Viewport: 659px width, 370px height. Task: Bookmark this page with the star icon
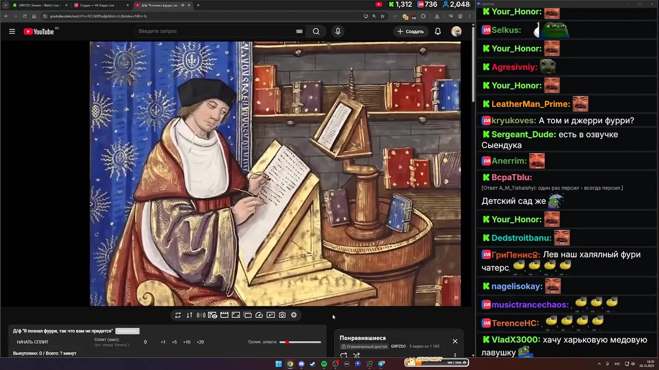(x=383, y=16)
